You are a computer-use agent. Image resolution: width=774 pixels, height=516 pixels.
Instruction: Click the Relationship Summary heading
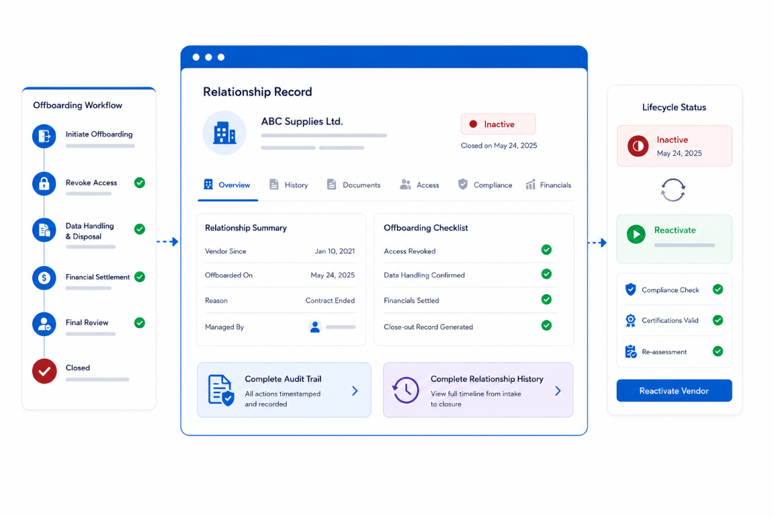(246, 228)
